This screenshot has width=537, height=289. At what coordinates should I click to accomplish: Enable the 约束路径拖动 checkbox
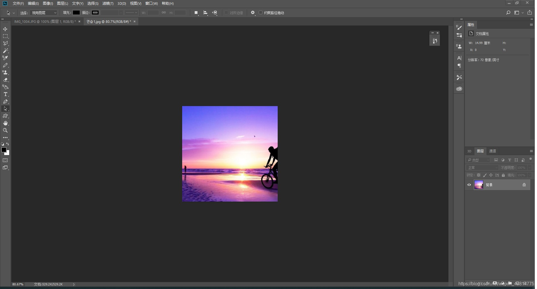261,13
